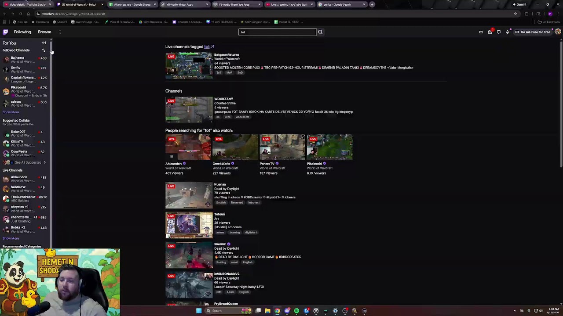Click the Go Ad-Free for Free button

[x=533, y=32]
